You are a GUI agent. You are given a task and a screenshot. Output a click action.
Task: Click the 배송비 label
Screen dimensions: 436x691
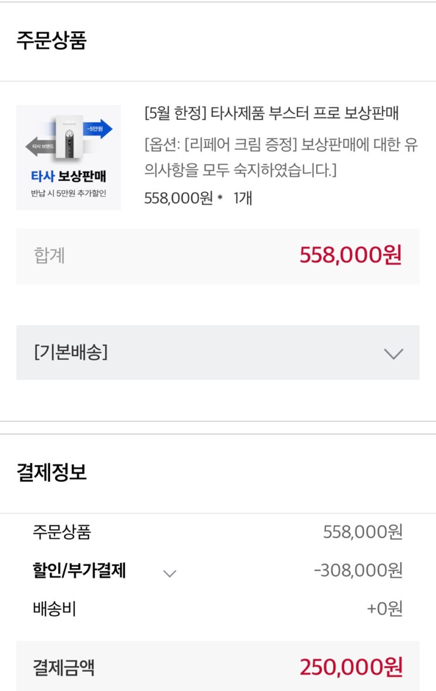pos(54,609)
